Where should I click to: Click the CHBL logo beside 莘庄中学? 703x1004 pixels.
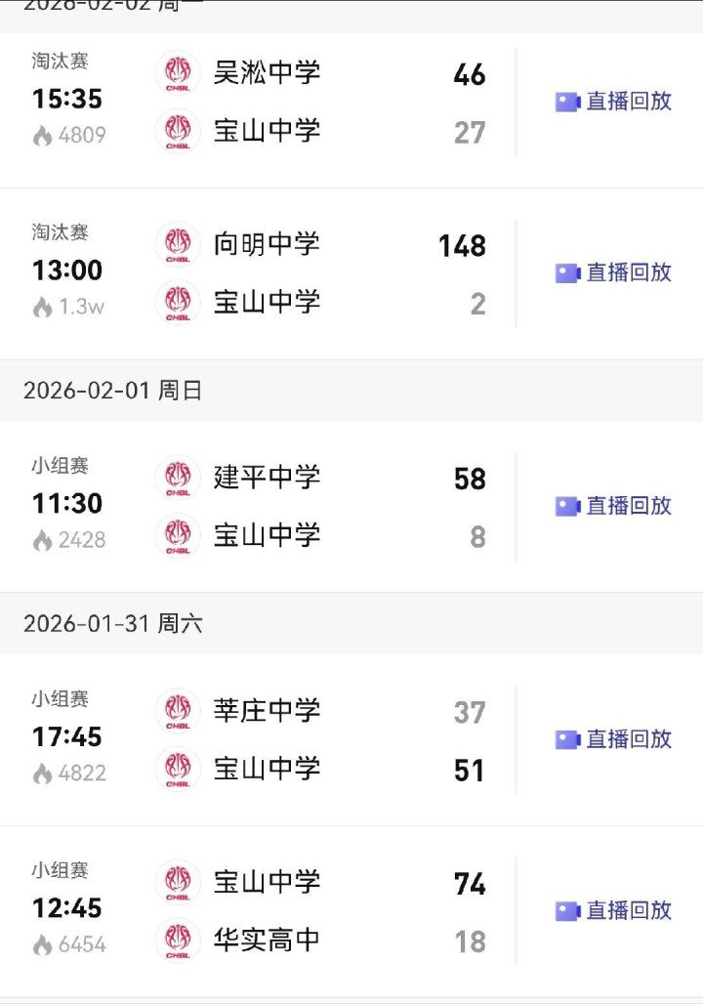[x=178, y=711]
